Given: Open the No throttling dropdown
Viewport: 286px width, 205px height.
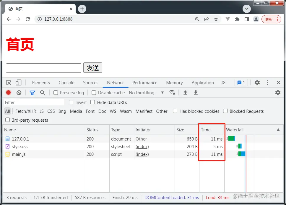Looking at the screenshot, I should (146, 93).
